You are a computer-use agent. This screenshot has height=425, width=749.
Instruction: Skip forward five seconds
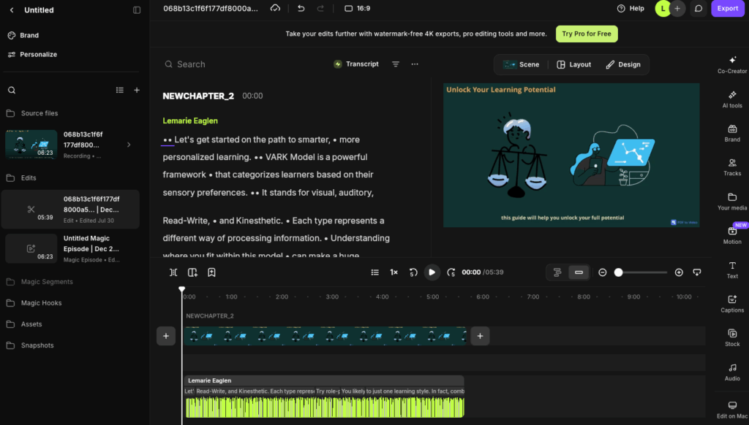[x=451, y=272]
